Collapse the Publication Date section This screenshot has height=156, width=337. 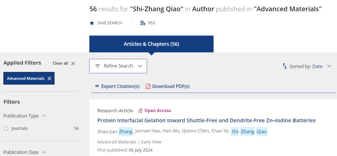point(44,152)
